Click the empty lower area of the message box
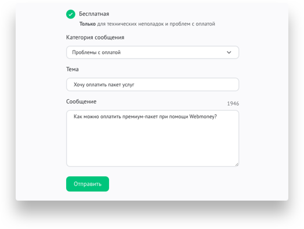Screen dimensions: 304x229 (x=153, y=144)
